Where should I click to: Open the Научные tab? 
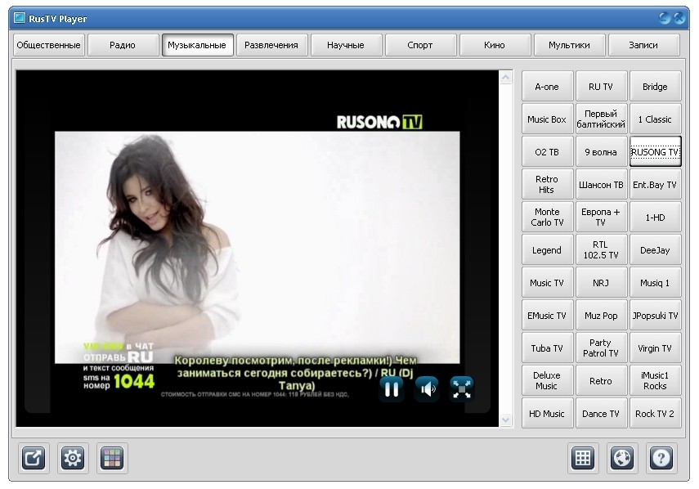coord(346,45)
